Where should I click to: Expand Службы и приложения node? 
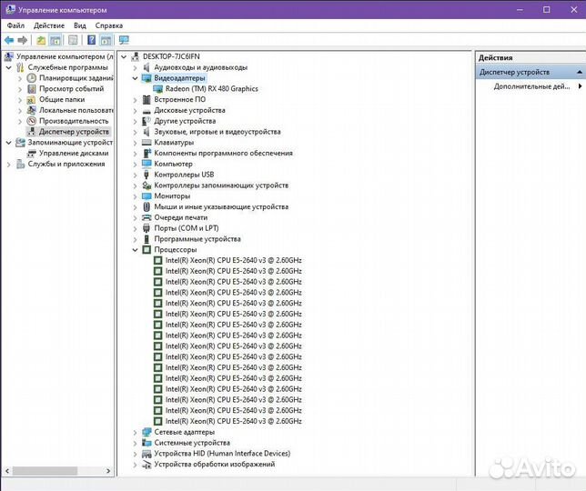[10, 165]
